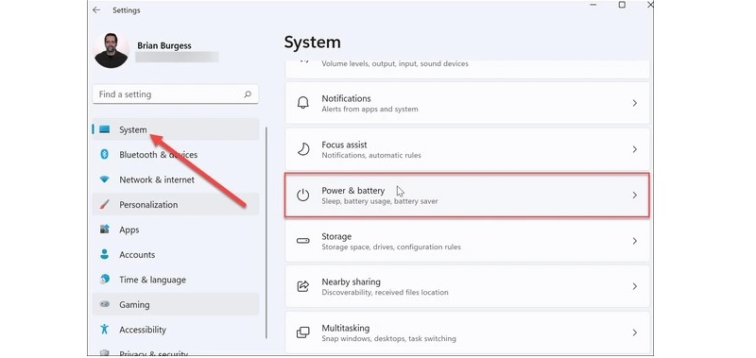Screen dimensions: 756x358
Task: Click the Focus assist moon icon
Action: pyautogui.click(x=302, y=149)
